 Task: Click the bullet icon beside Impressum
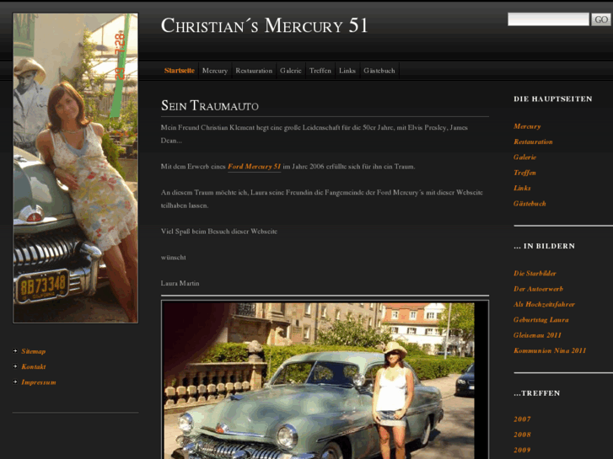pos(15,382)
